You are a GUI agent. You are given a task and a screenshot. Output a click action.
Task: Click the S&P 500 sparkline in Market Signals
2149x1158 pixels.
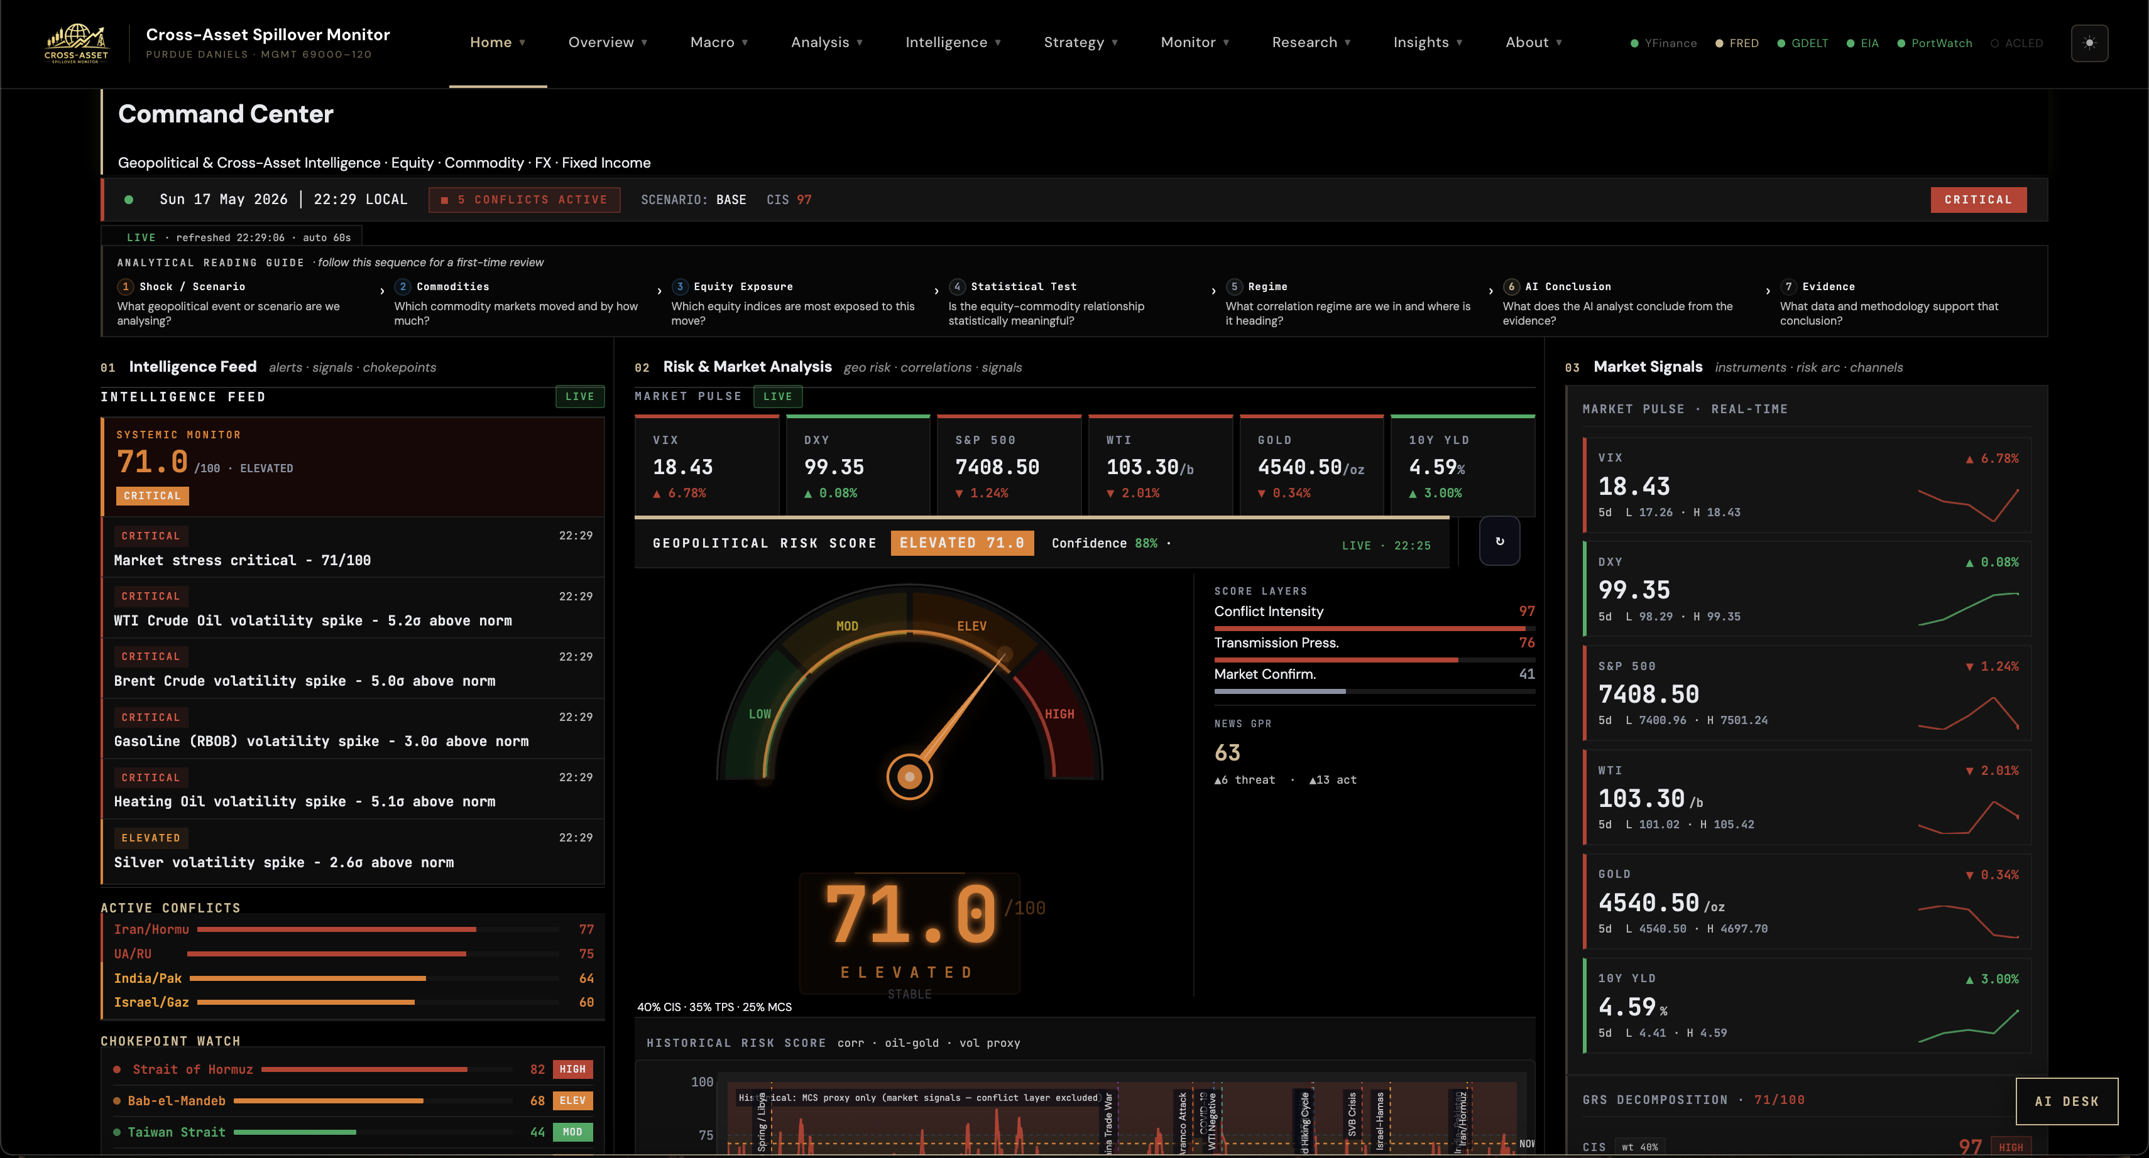pos(1968,712)
